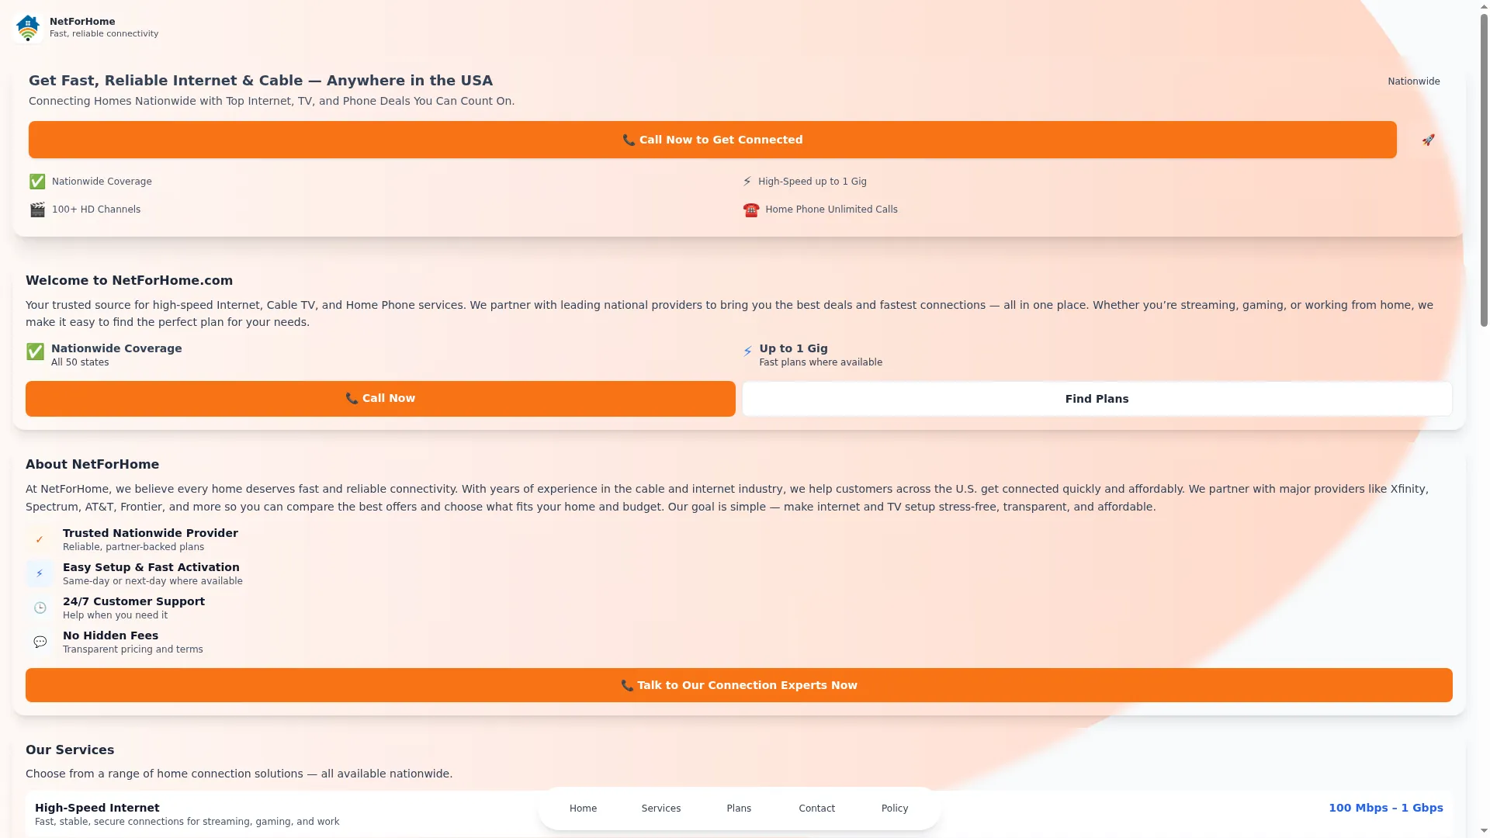The image size is (1490, 838).
Task: Click the clapperboard icon beside 100+ HD Channels
Action: [37, 209]
